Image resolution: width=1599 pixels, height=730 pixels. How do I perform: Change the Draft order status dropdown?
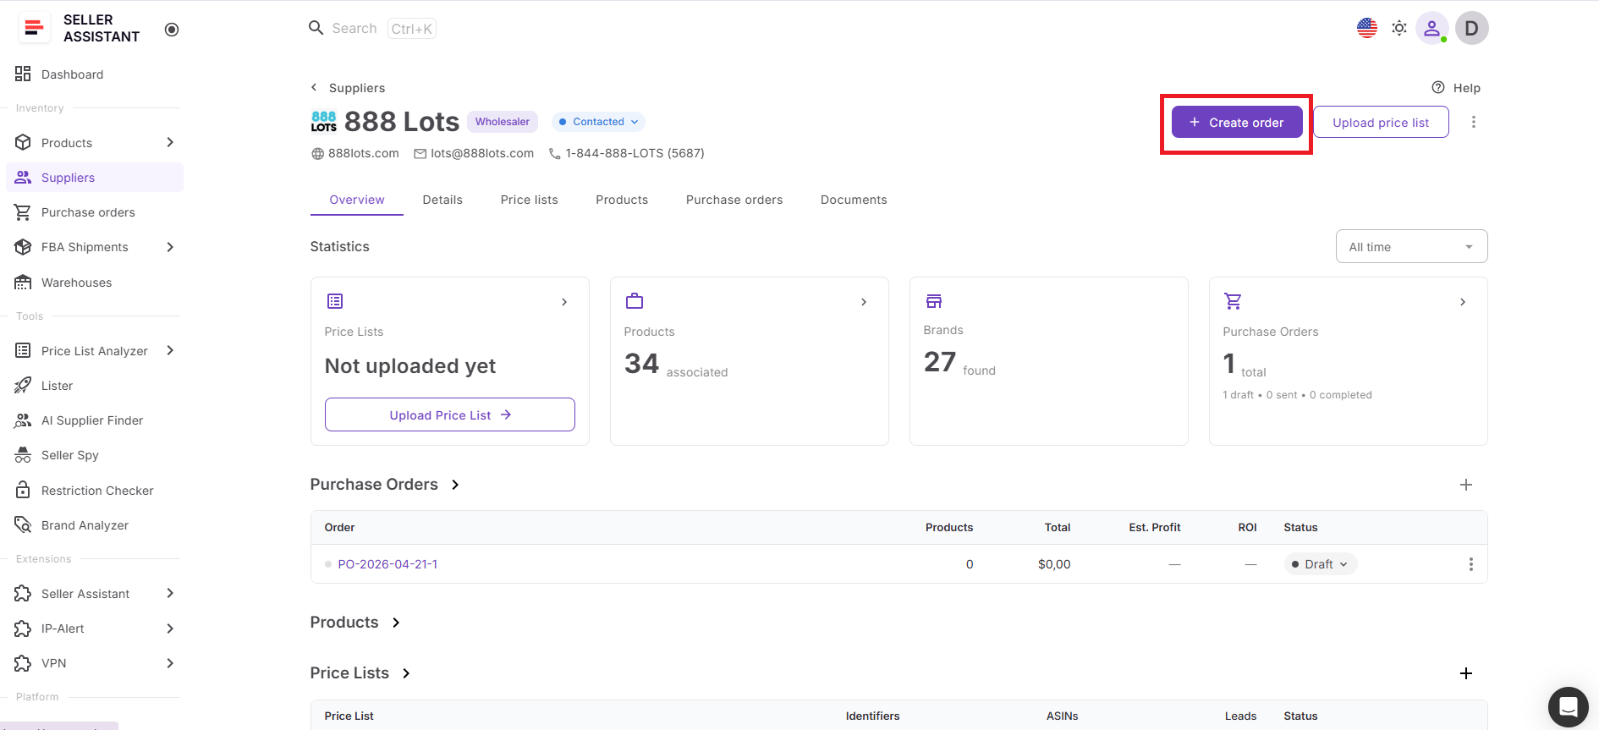(x=1320, y=564)
